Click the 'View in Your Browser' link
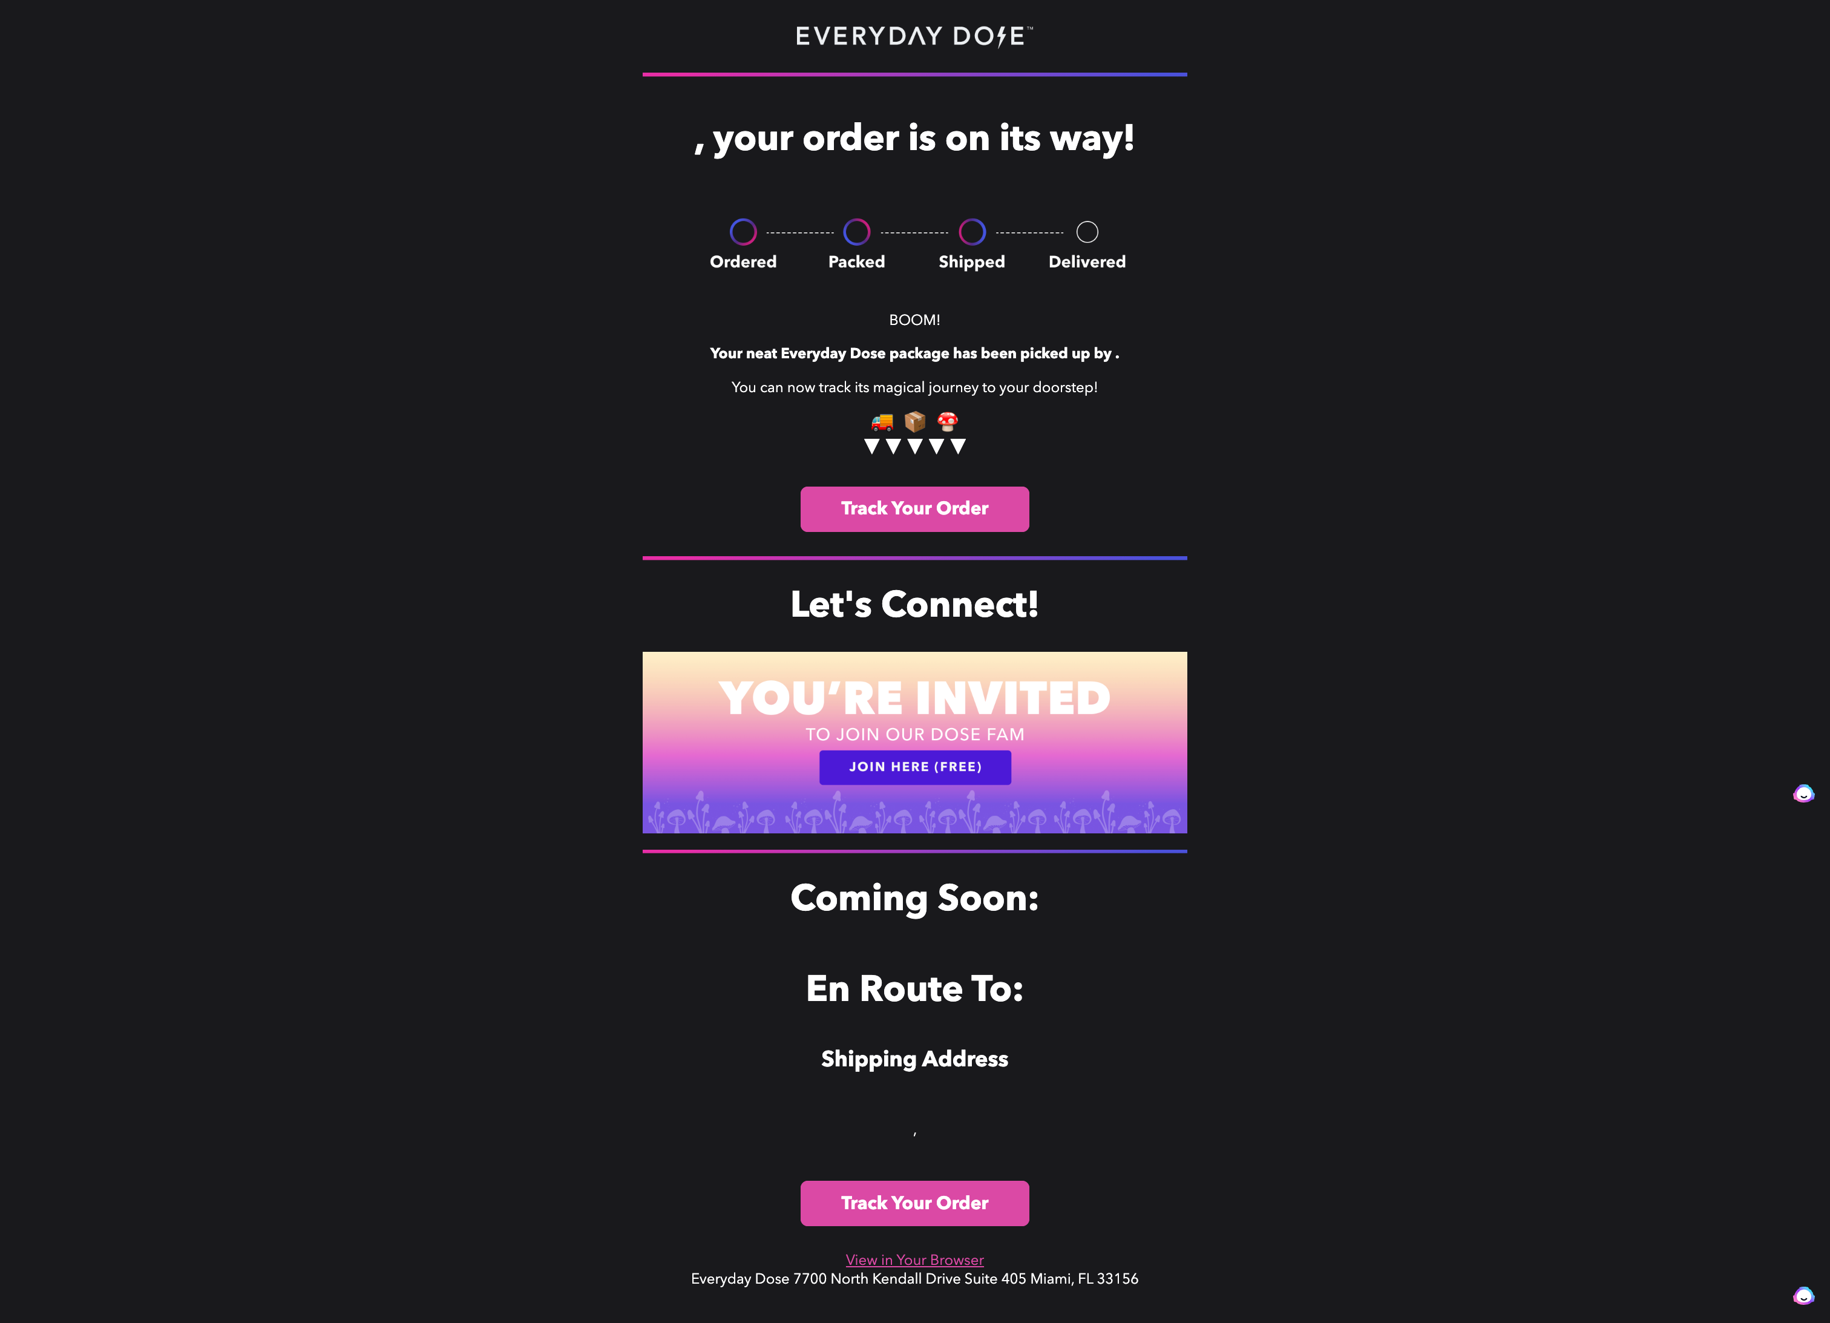The width and height of the screenshot is (1830, 1323). tap(915, 1259)
